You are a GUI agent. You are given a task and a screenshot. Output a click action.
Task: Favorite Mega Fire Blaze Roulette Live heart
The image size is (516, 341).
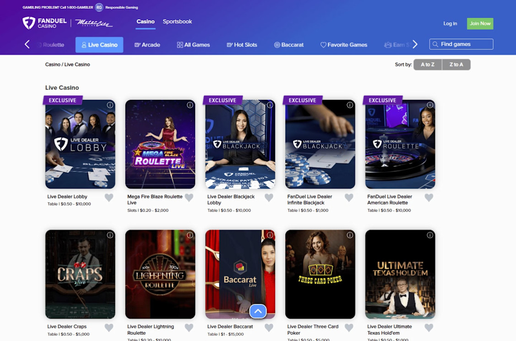pyautogui.click(x=189, y=198)
